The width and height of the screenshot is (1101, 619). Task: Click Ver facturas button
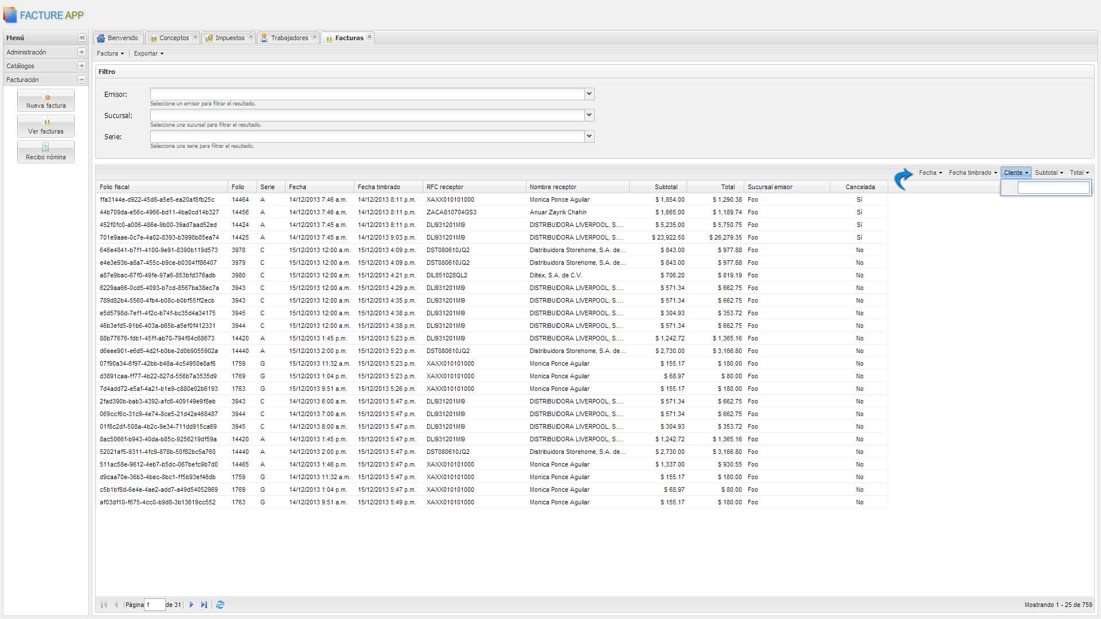46,126
